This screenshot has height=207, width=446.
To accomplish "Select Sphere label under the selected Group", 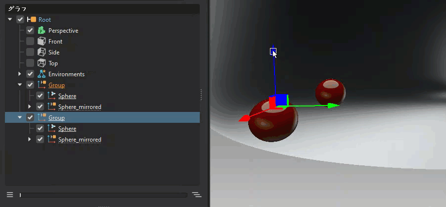I will point(67,129).
